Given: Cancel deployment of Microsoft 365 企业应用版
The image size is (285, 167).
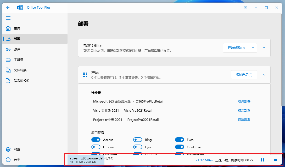Looking at the screenshot, I should [x=244, y=102].
